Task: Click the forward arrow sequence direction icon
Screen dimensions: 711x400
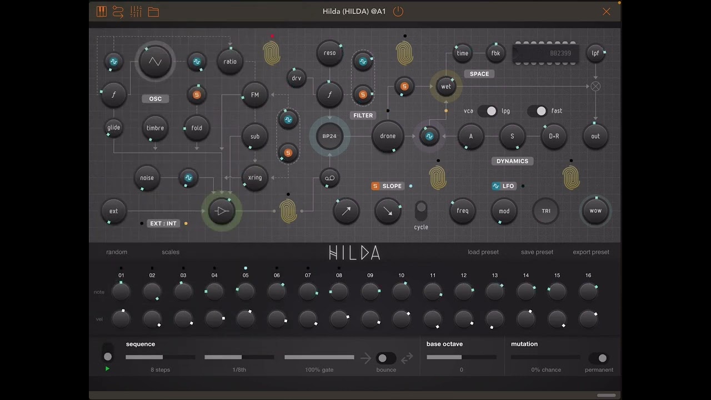Action: pos(365,358)
